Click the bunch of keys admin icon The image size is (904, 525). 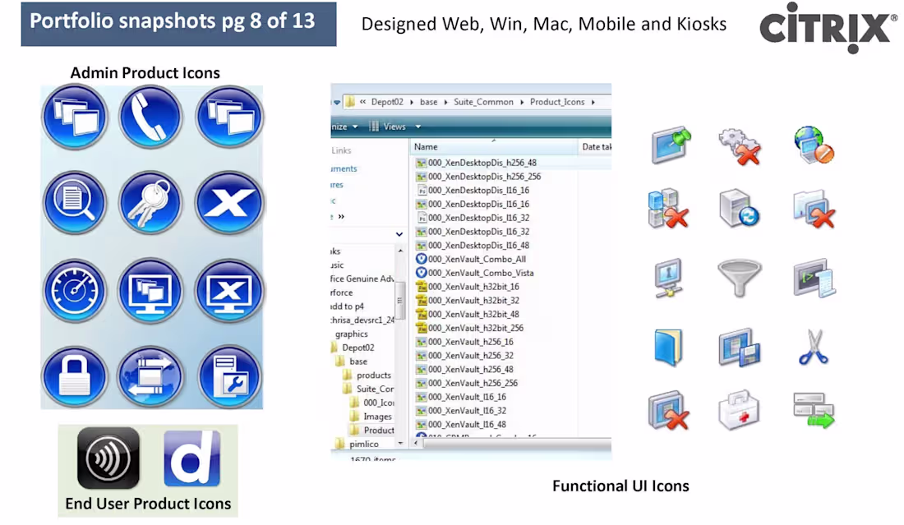150,202
